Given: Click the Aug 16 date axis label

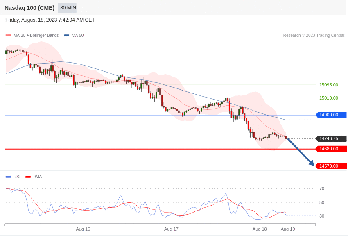Looking at the screenshot, I should tap(83, 229).
